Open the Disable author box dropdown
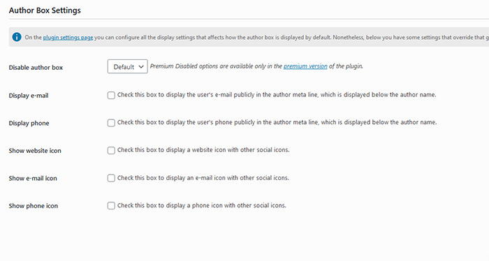 [128, 67]
